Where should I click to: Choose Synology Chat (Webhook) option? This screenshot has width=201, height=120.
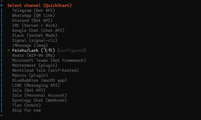pos(39,100)
